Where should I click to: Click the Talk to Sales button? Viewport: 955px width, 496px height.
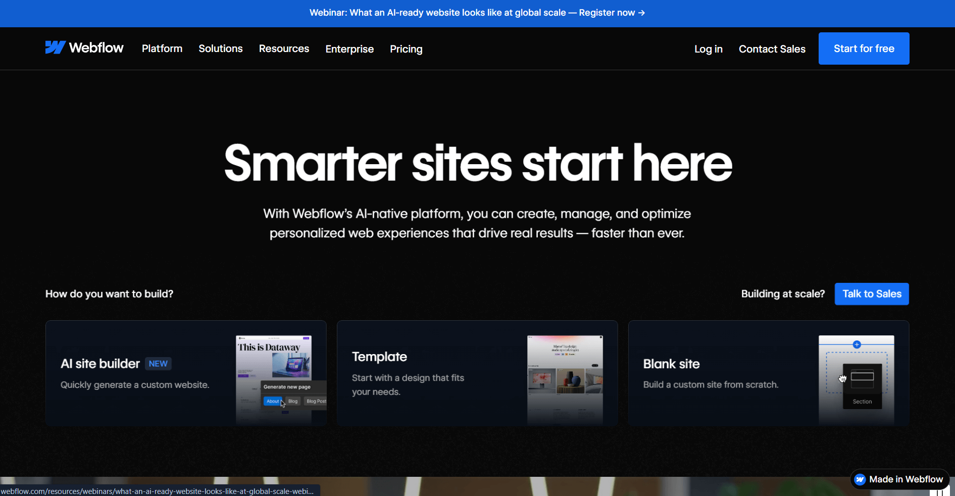point(872,294)
